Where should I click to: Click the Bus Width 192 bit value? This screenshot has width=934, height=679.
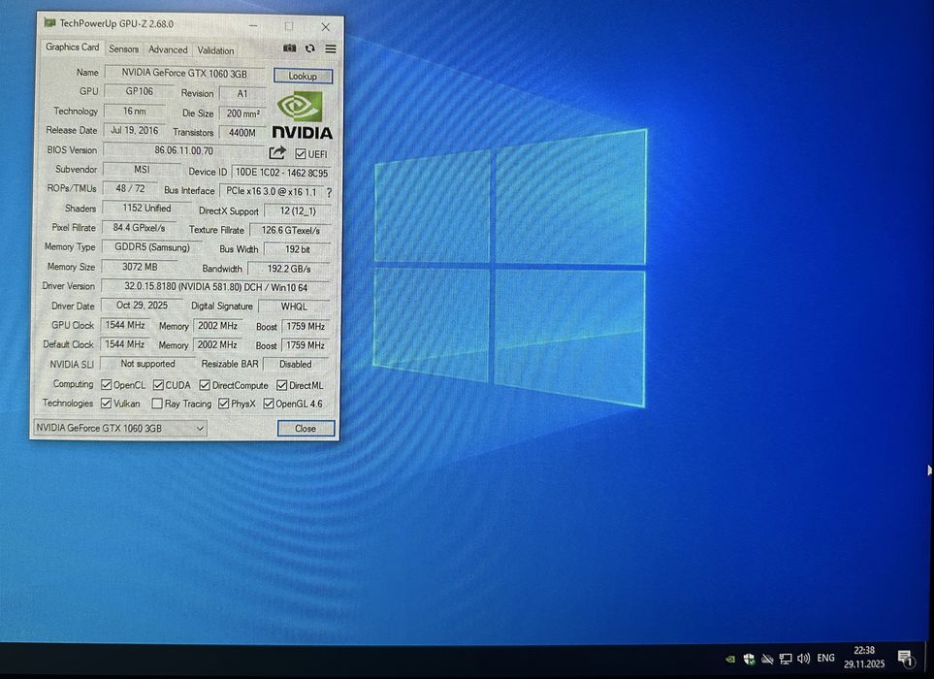[297, 249]
